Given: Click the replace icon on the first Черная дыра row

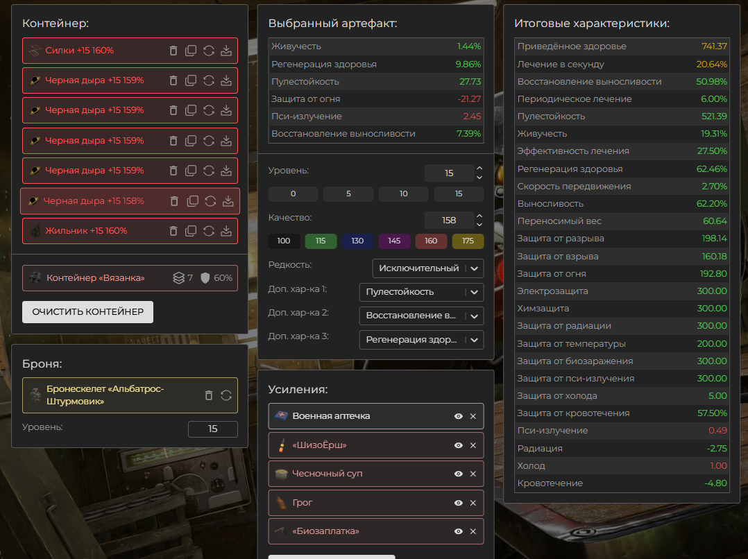Looking at the screenshot, I should tap(209, 80).
